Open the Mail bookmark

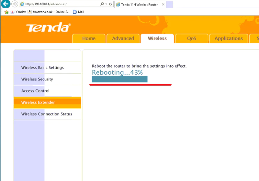[x=78, y=12]
